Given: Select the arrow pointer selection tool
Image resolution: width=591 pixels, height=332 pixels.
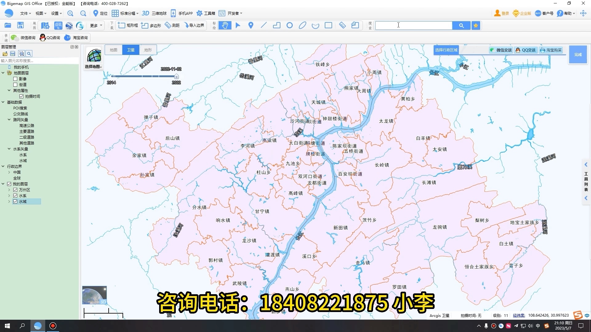Looking at the screenshot, I should (238, 25).
